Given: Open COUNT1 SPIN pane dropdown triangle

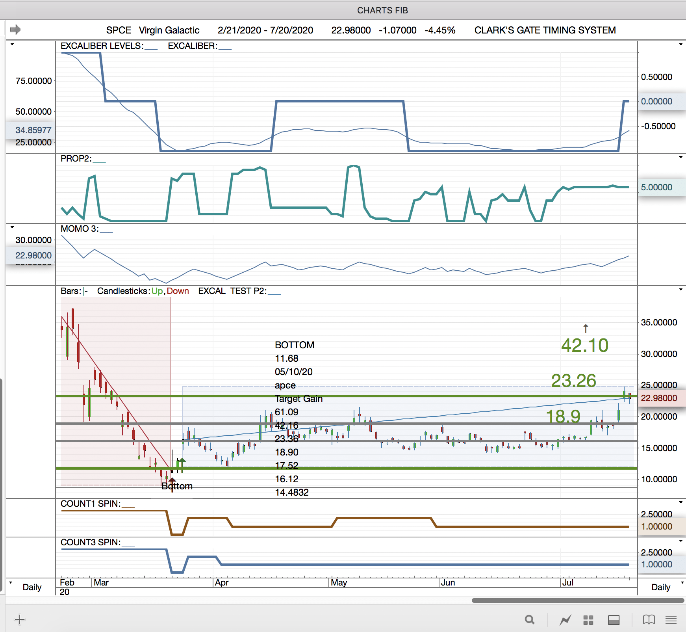Looking at the screenshot, I should tap(681, 502).
